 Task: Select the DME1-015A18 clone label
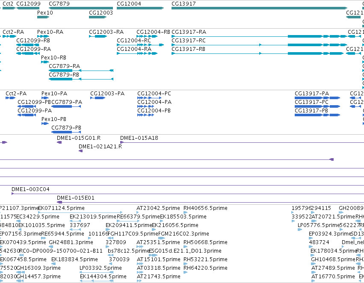[x=139, y=138]
